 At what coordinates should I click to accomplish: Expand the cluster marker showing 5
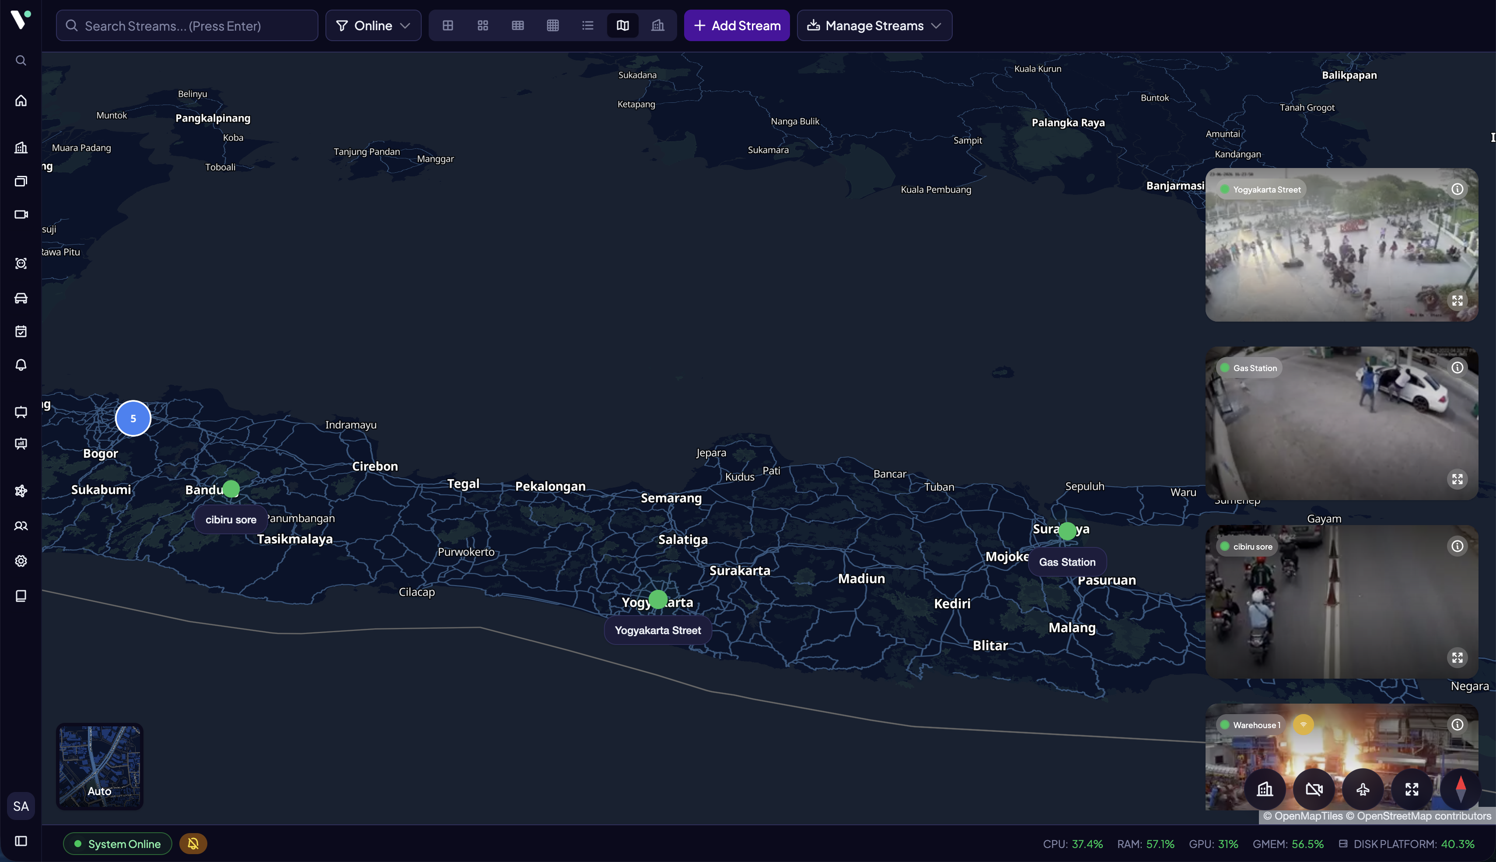(x=133, y=419)
